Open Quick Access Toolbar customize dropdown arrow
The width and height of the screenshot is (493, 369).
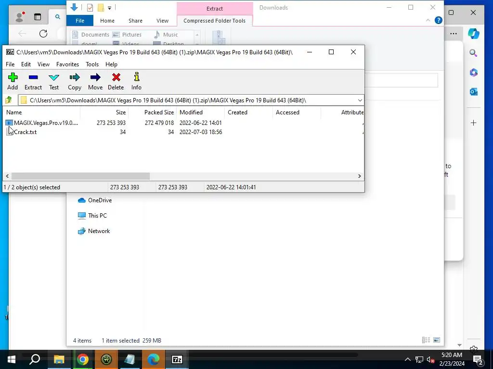coord(109,8)
